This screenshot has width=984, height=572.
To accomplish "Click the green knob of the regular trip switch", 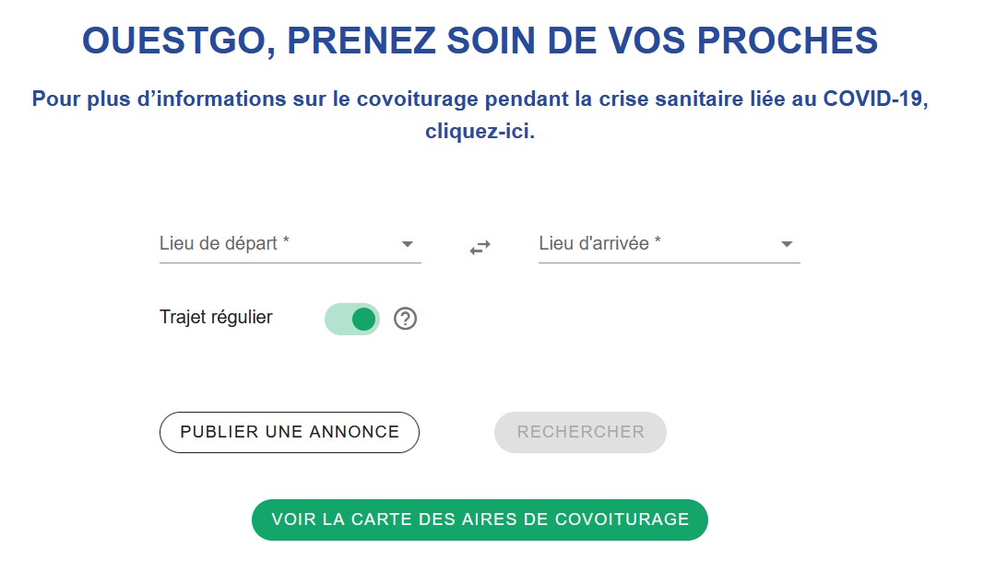I will point(364,319).
